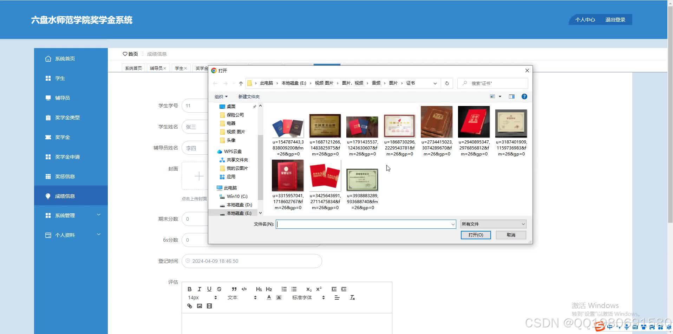Select WPS云盘 in the navigation tree
The width and height of the screenshot is (673, 334).
tap(233, 151)
